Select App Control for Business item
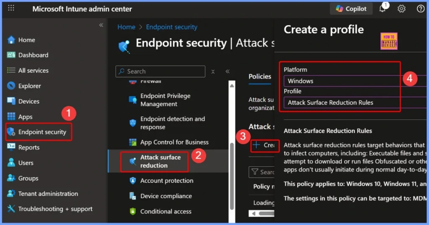Image resolution: width=429 pixels, height=225 pixels. tap(174, 142)
